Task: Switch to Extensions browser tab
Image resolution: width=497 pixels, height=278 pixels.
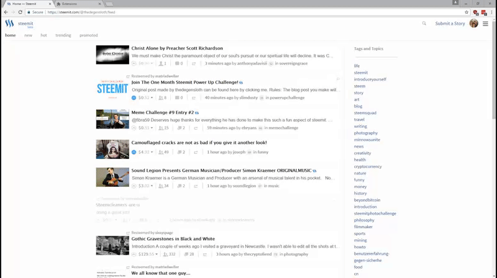Action: (x=79, y=4)
